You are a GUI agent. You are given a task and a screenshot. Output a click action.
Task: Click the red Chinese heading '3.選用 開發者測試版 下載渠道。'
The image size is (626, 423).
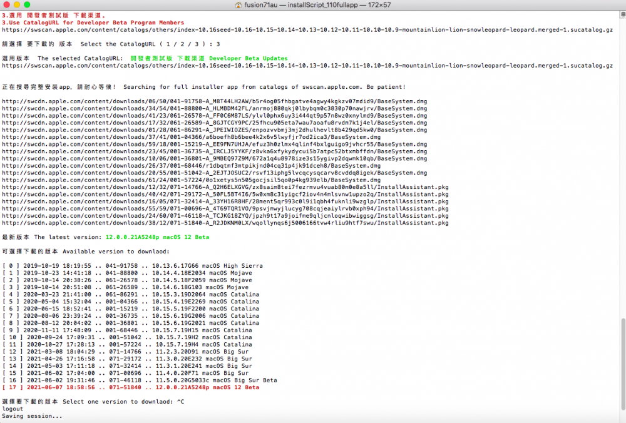click(54, 16)
